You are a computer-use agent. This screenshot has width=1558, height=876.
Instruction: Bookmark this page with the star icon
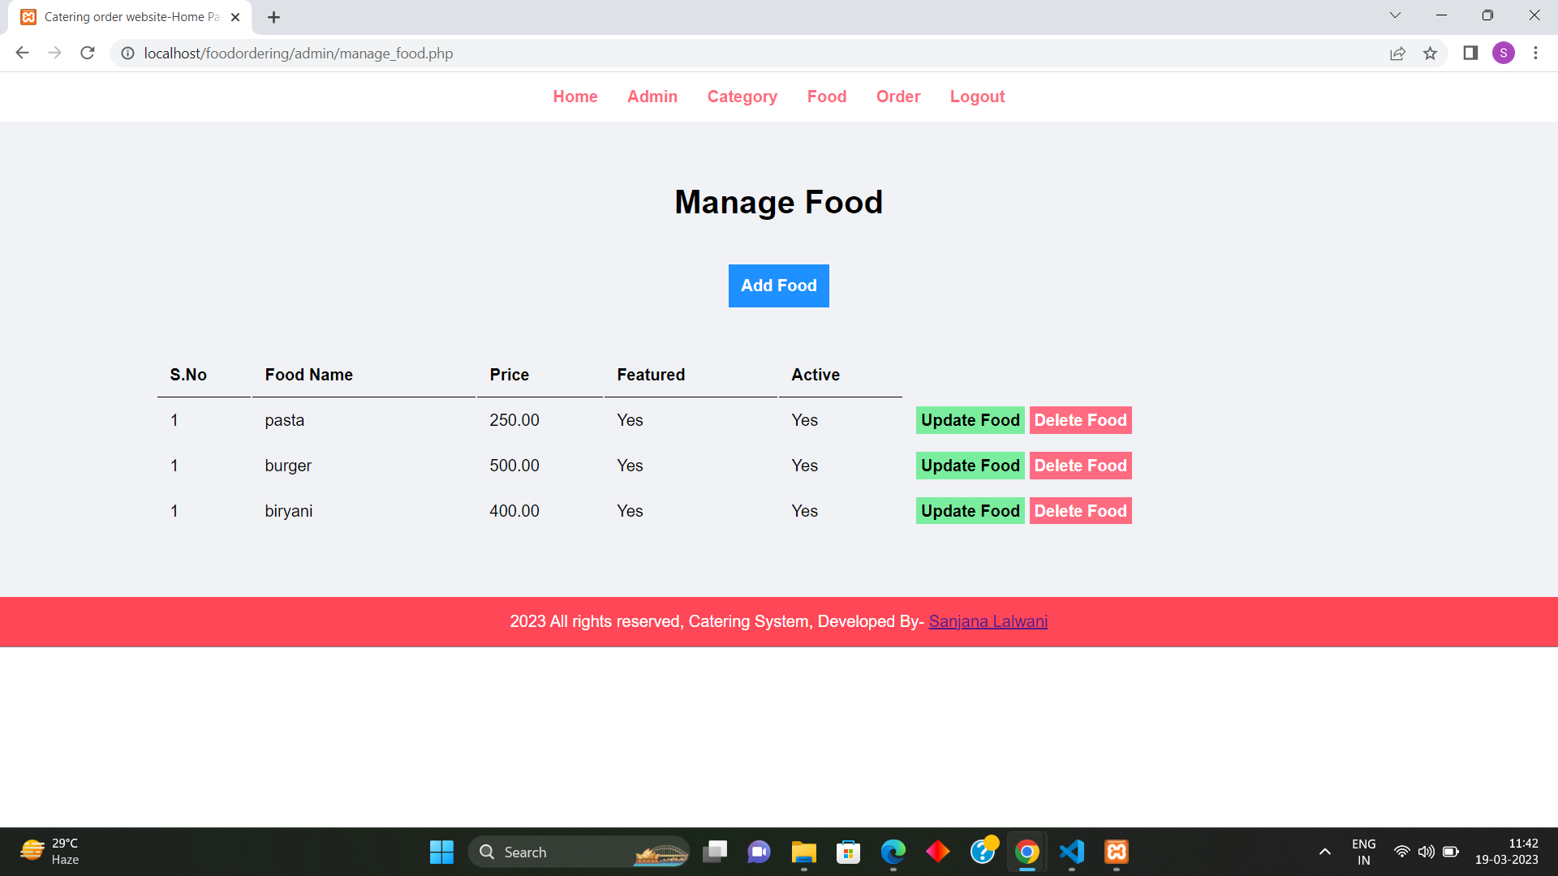[x=1431, y=53]
